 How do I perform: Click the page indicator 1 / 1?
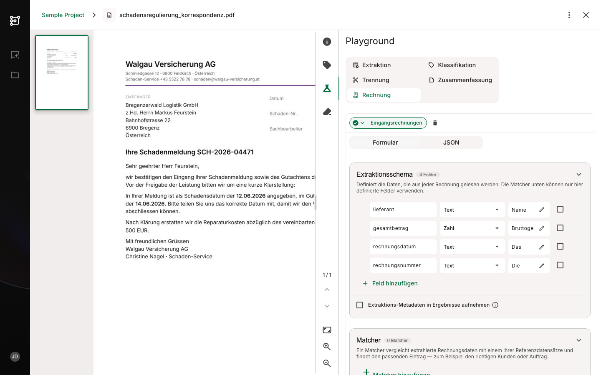(x=327, y=275)
